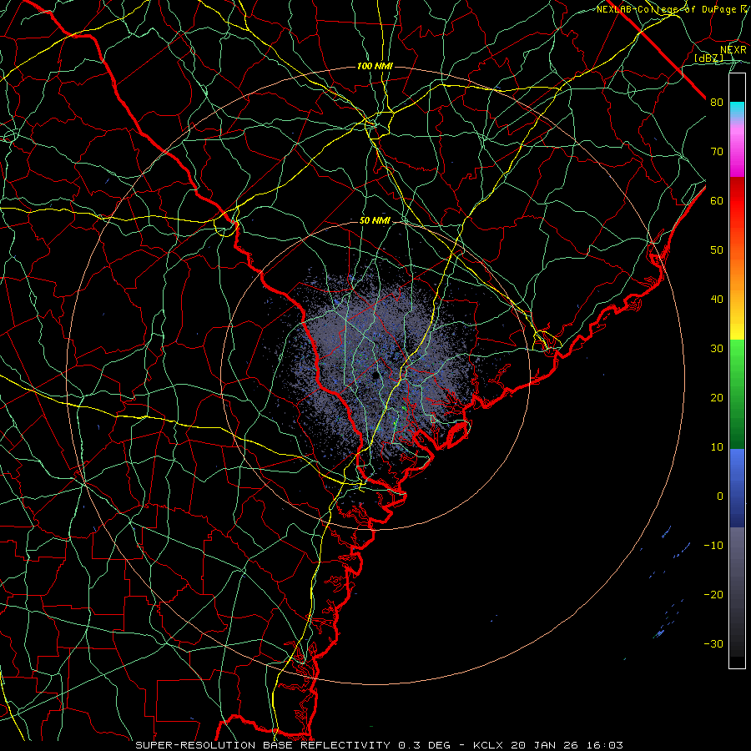Click the "20 JAN 26" date text
Screen dimensions: 751x751
pos(545,745)
